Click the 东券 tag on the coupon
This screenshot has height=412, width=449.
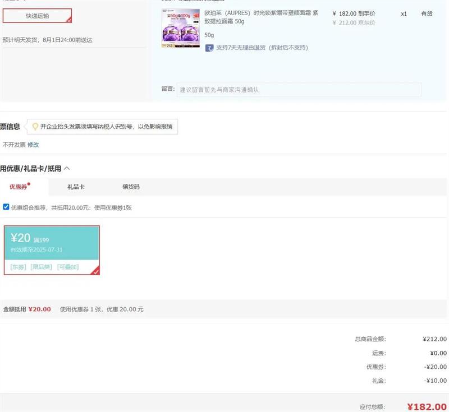tap(18, 267)
